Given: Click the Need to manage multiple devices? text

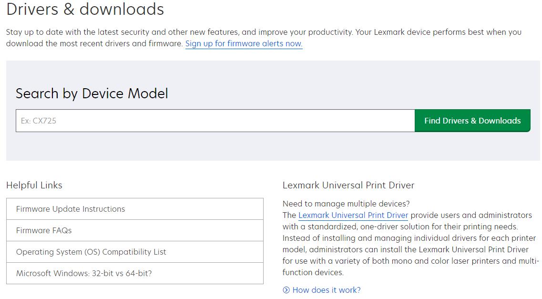Looking at the screenshot, I should [346, 204].
